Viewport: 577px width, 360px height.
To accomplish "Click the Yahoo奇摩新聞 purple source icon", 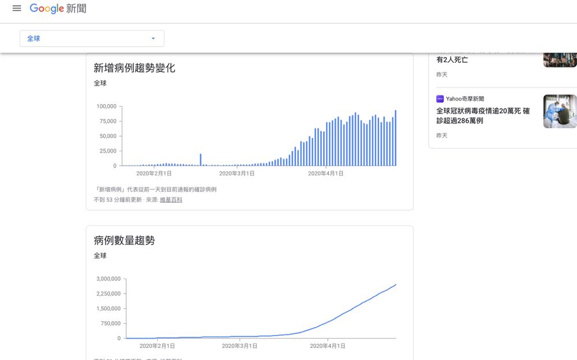I will coord(440,99).
